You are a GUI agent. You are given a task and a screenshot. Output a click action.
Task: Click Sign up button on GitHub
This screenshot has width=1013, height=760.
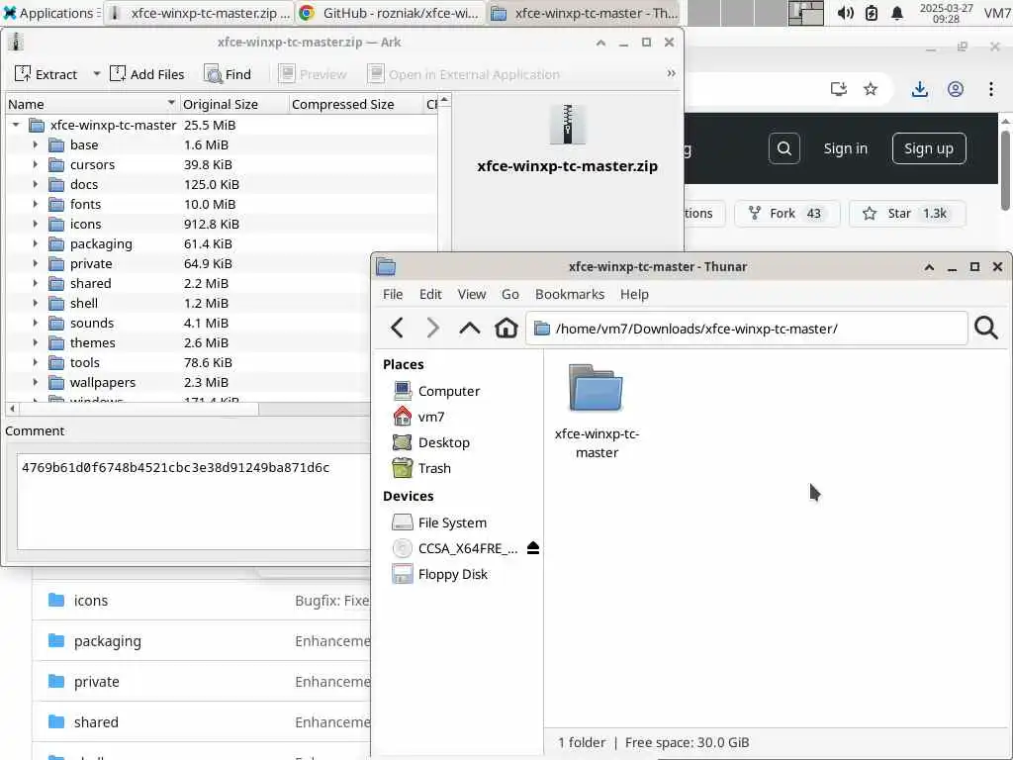point(928,148)
